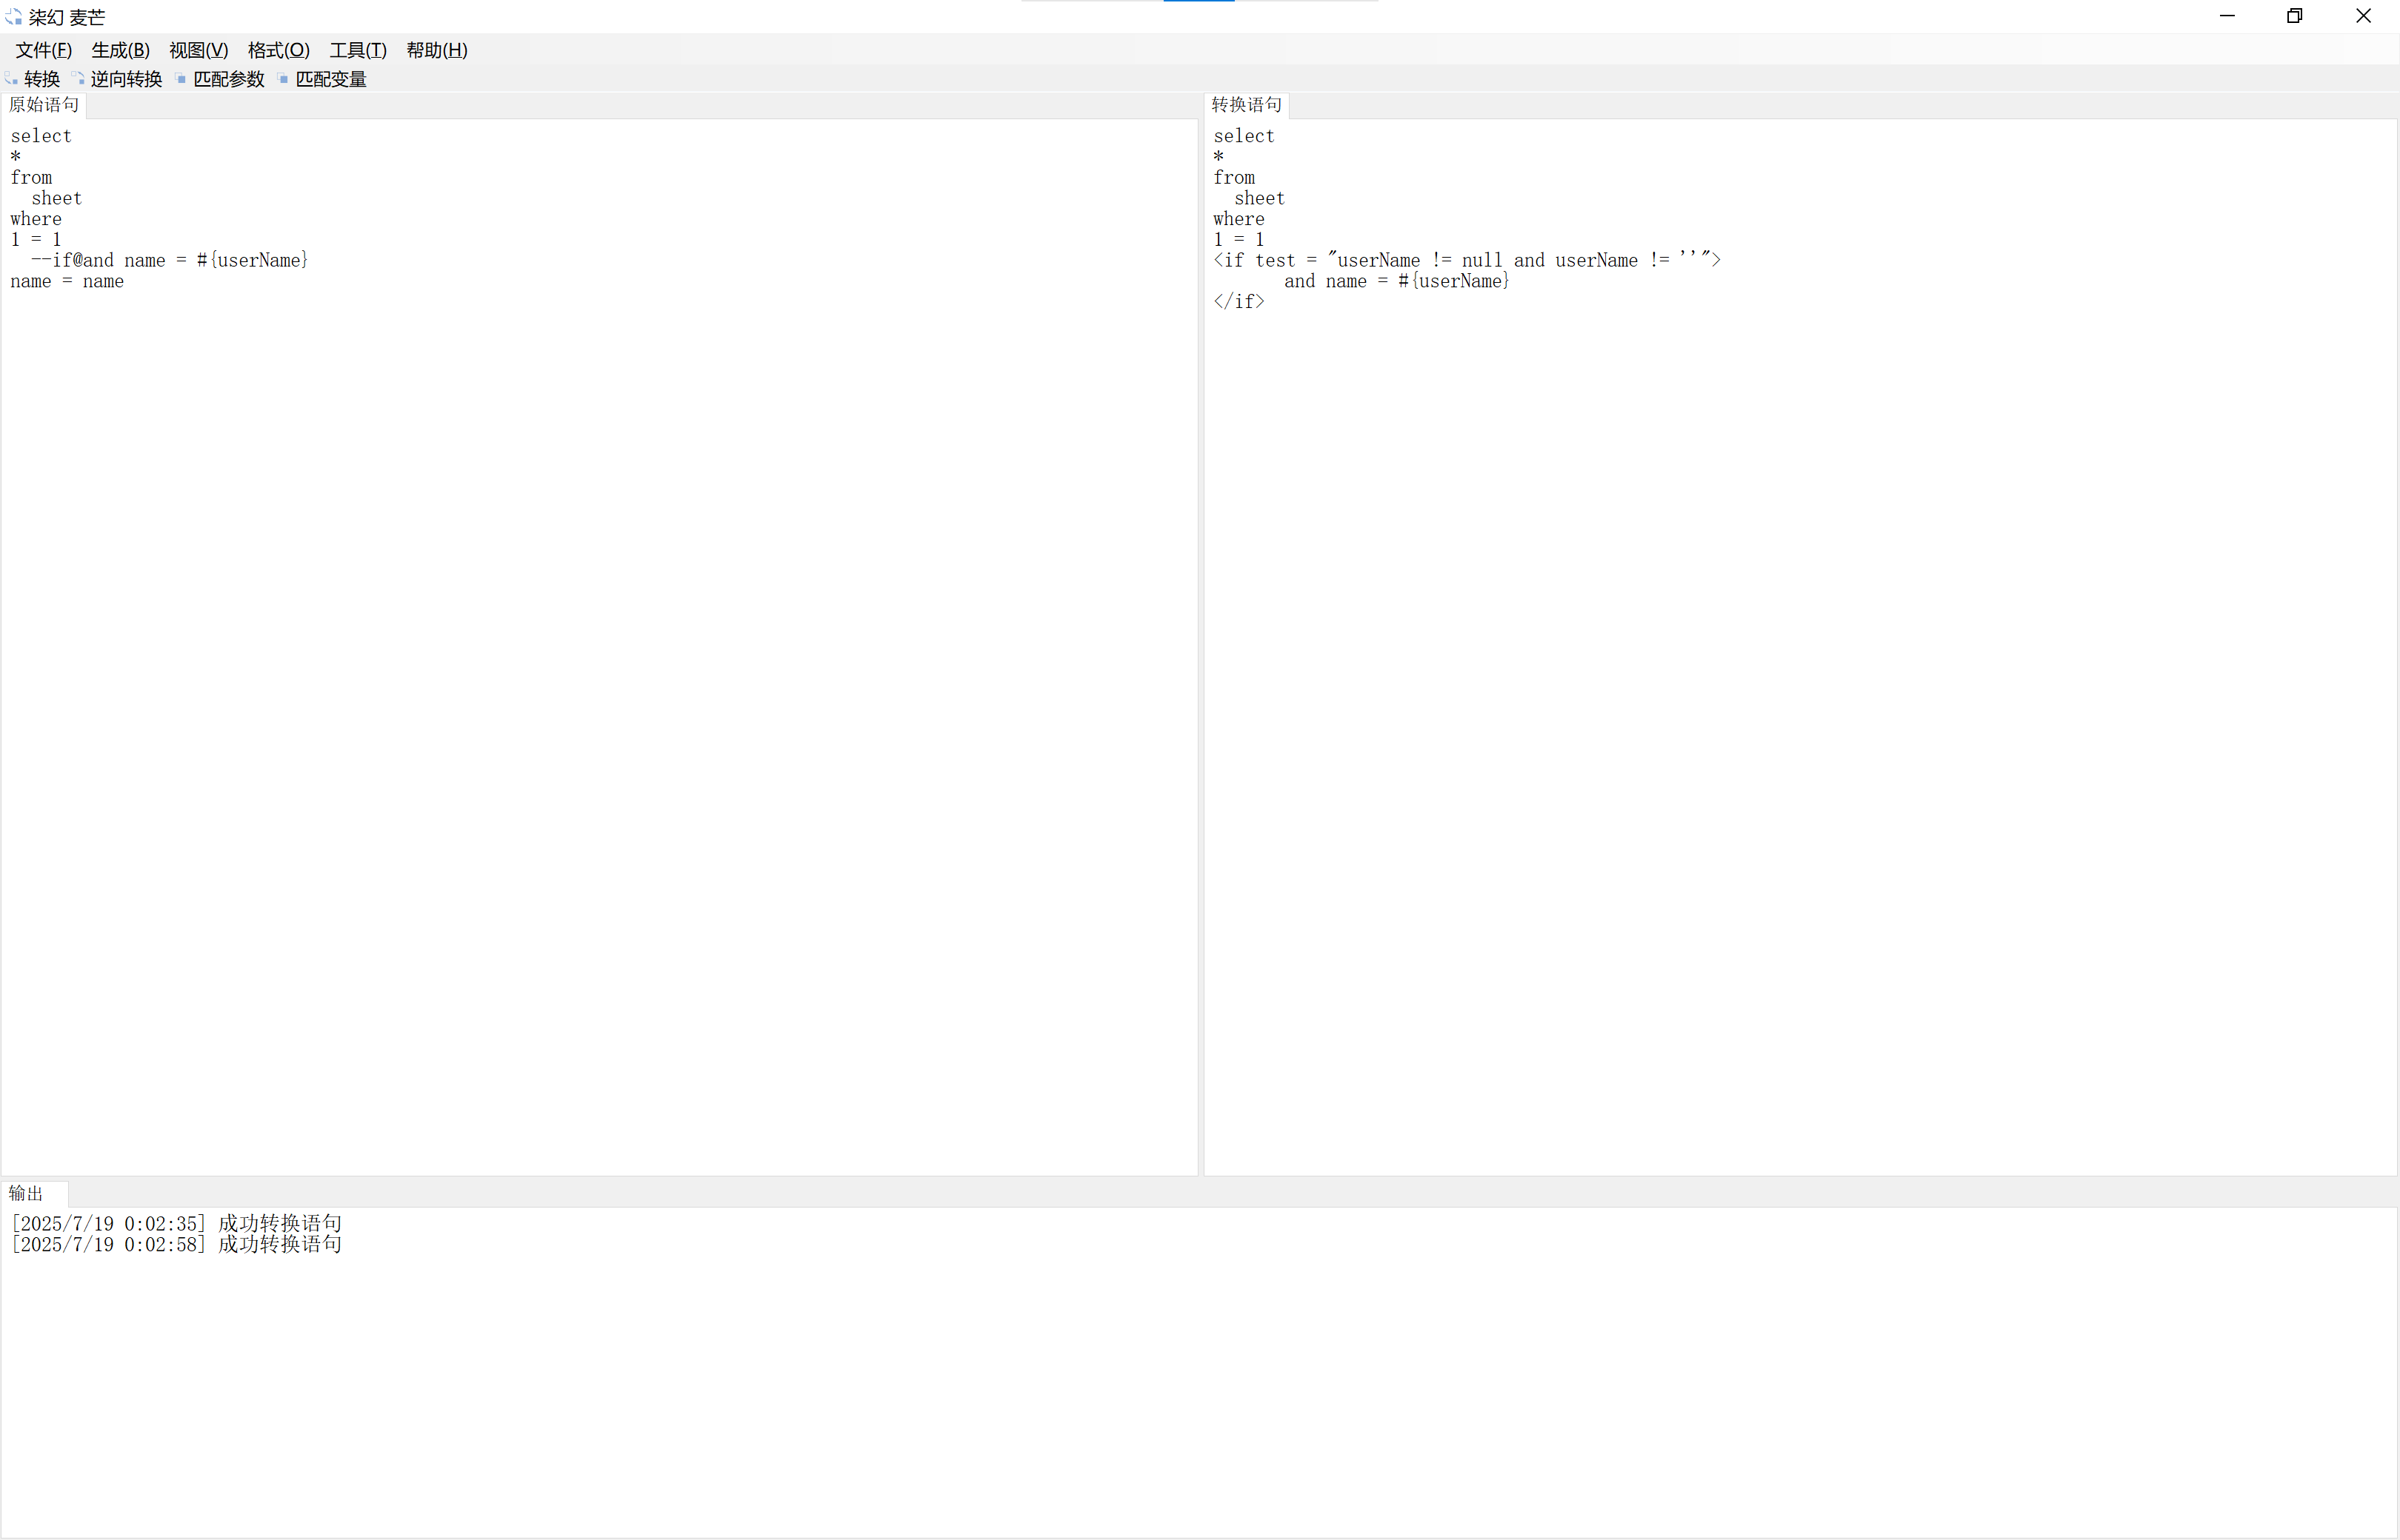Click 'sheet' in the original statement editor

pos(56,198)
